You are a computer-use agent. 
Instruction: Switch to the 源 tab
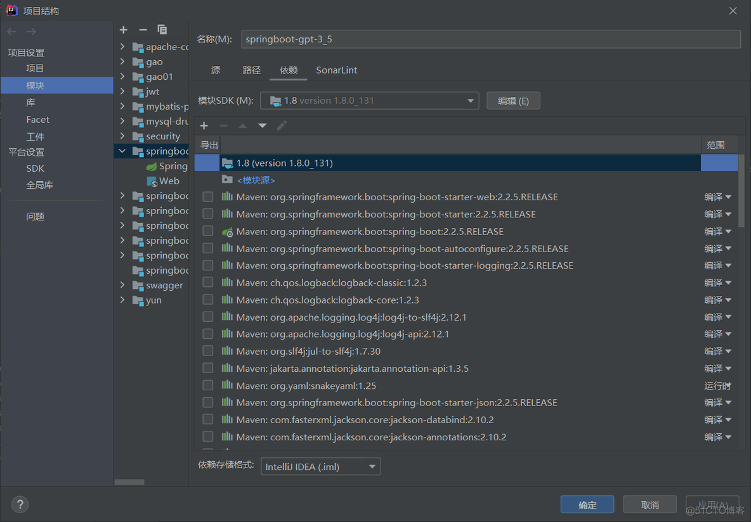pos(216,70)
